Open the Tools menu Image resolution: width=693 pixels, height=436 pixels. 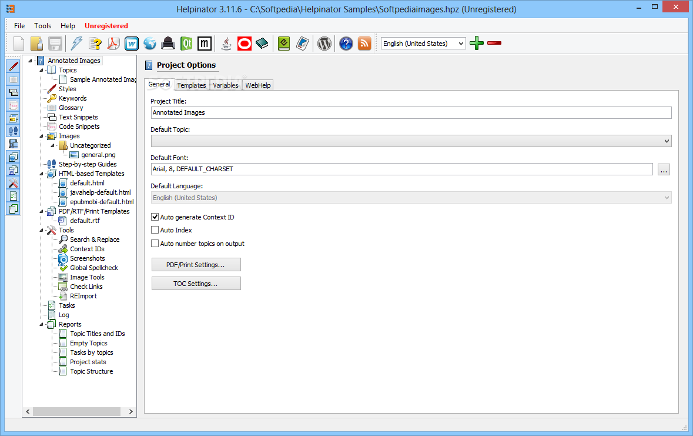coord(42,26)
